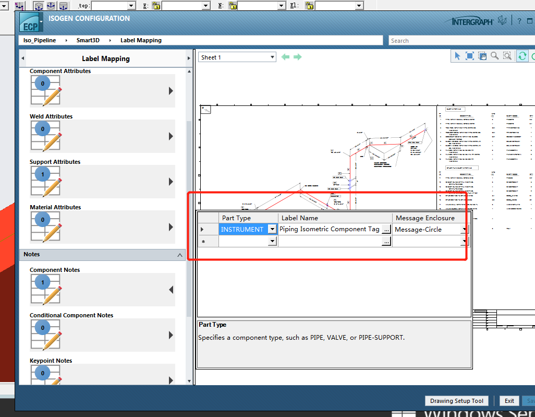Open help via the question mark
This screenshot has height=417, width=535.
pyautogui.click(x=519, y=21)
